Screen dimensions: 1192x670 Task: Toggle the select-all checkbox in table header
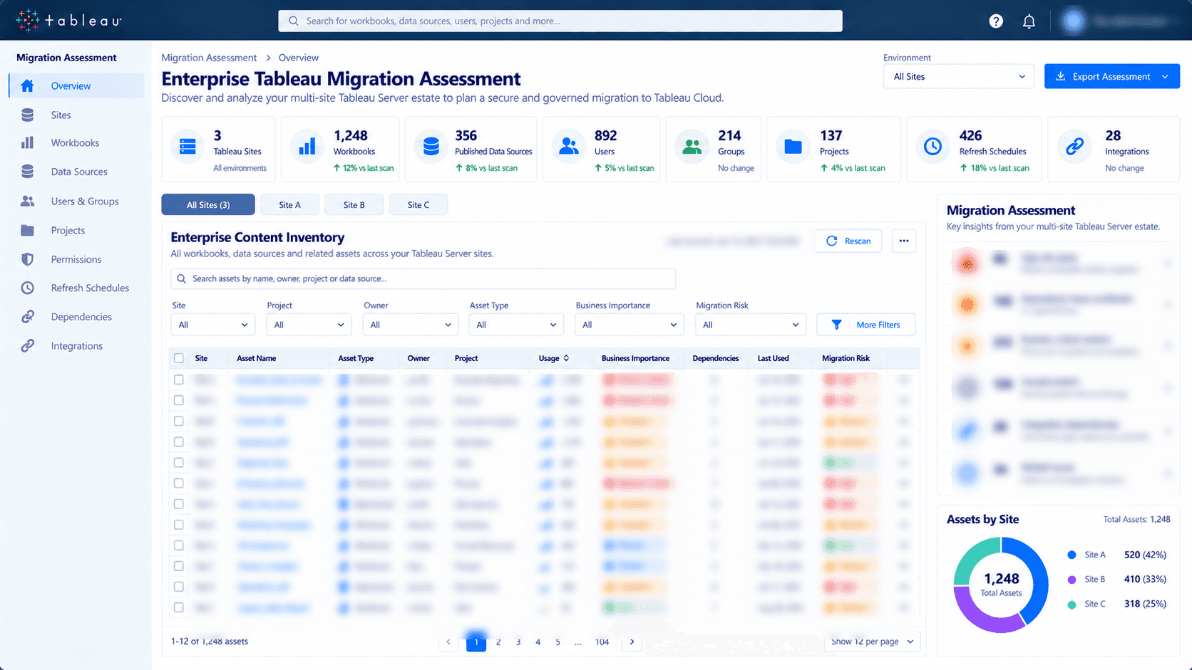tap(179, 358)
